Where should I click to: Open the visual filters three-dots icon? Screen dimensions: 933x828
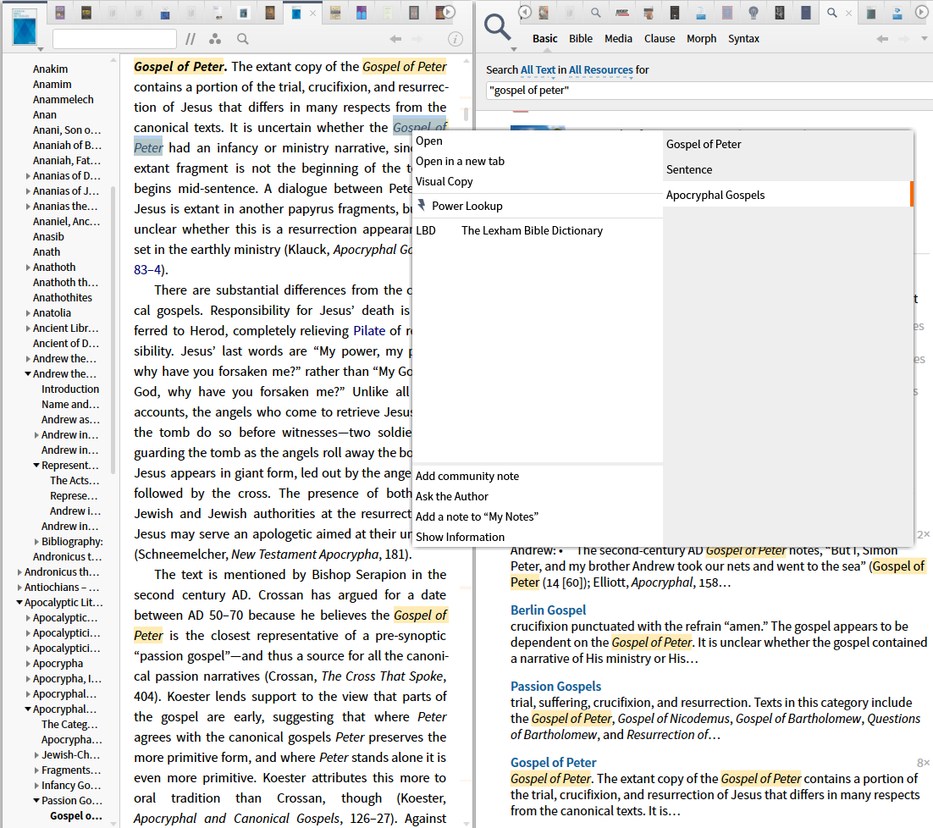pyautogui.click(x=215, y=39)
